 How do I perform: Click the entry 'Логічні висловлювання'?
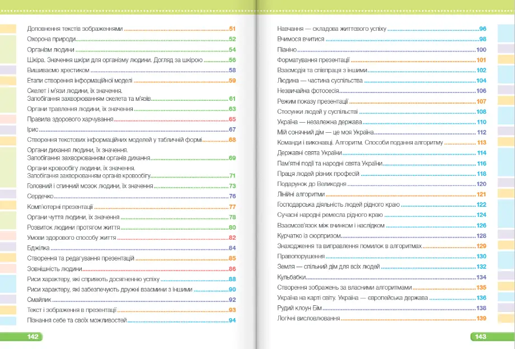point(308,318)
